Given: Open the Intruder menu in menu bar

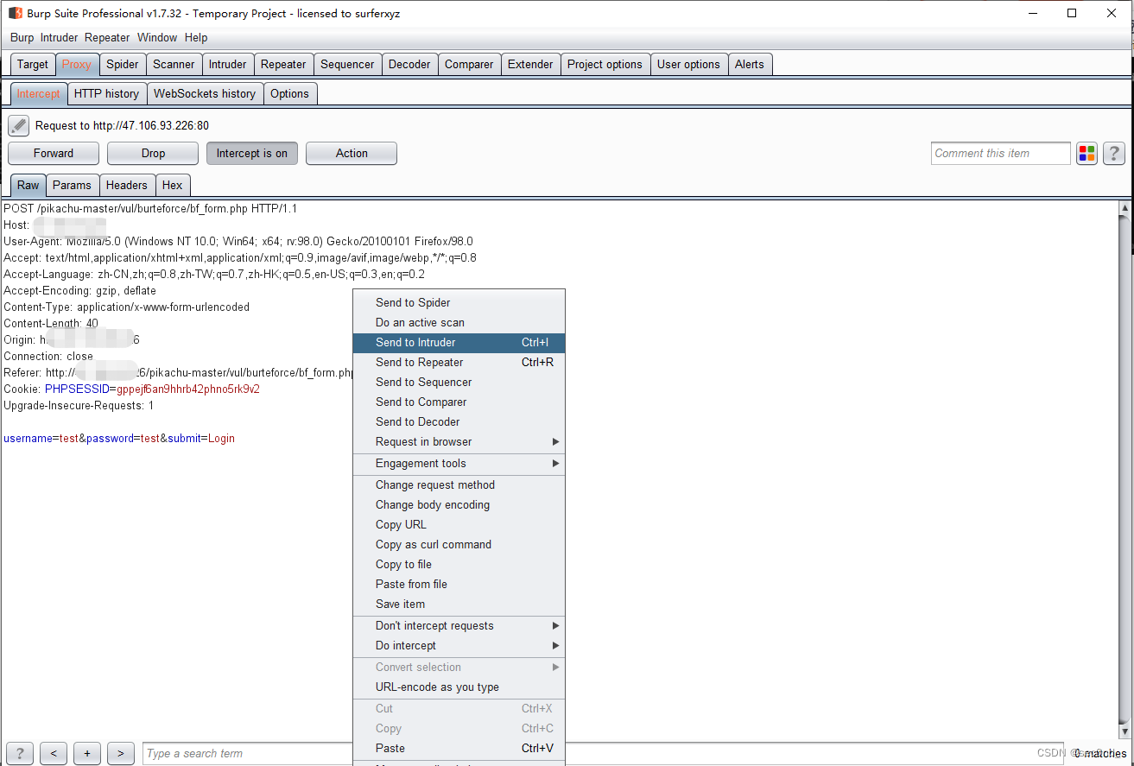Looking at the screenshot, I should 59,37.
